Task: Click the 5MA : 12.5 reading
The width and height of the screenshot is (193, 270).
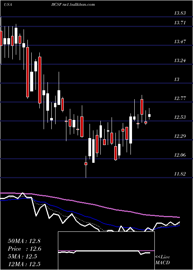Action: pos(22,256)
